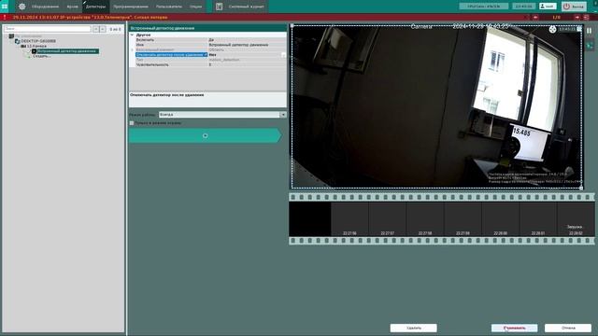This screenshot has width=598, height=336.
Task: Expand the Визуальный элемент row
Action: coord(133,49)
